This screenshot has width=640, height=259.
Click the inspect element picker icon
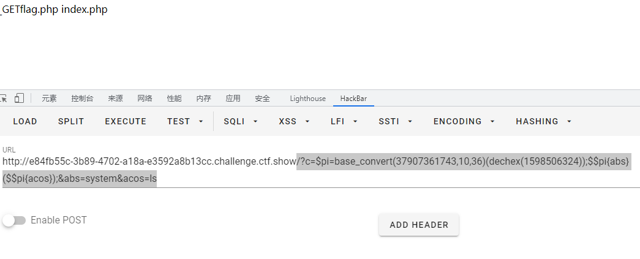4,98
